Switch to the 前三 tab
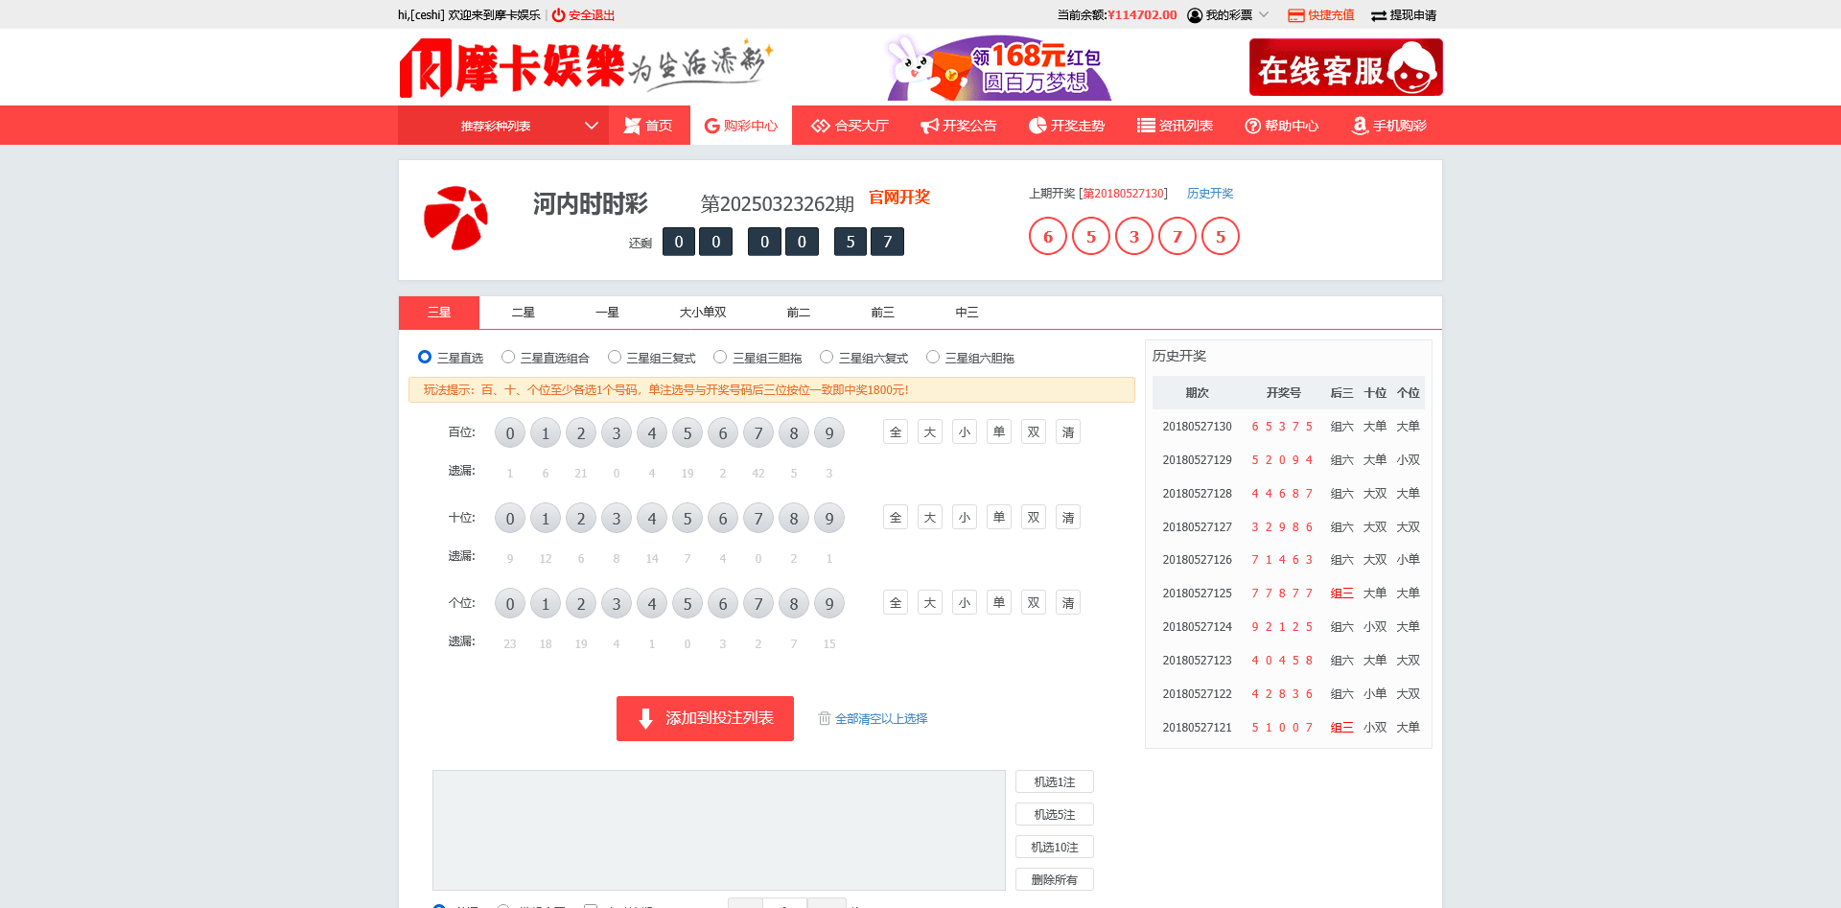 (882, 313)
